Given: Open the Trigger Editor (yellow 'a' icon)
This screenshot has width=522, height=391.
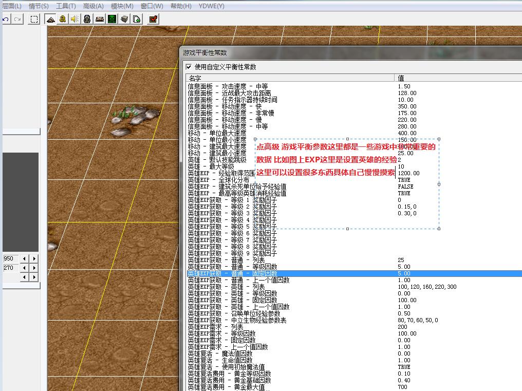Looking at the screenshot, I should coord(63,19).
